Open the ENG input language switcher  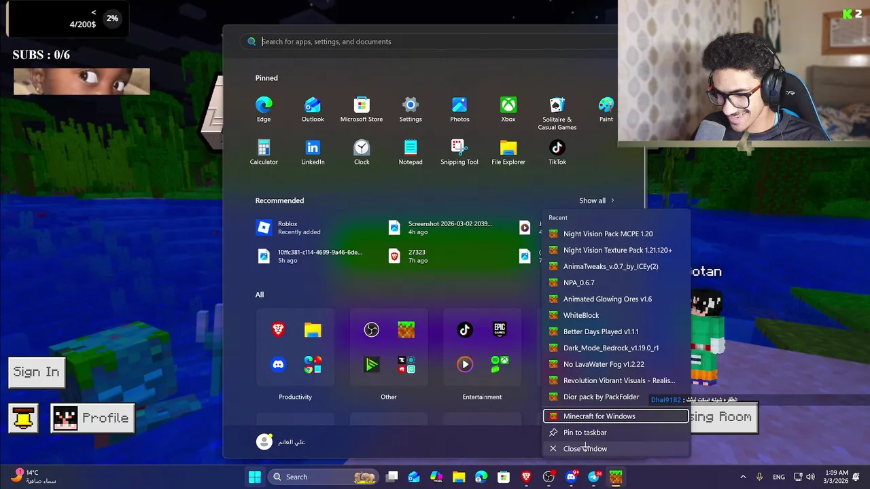point(779,477)
